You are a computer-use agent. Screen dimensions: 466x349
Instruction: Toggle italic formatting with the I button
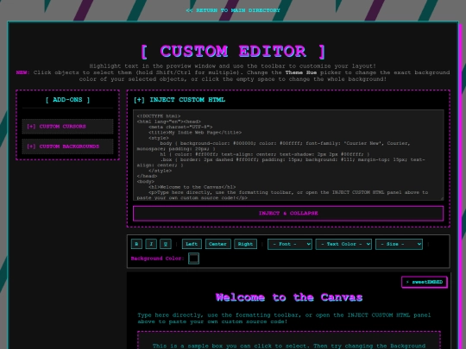click(x=151, y=244)
